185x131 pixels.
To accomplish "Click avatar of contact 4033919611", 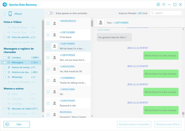I will pos(54,114).
